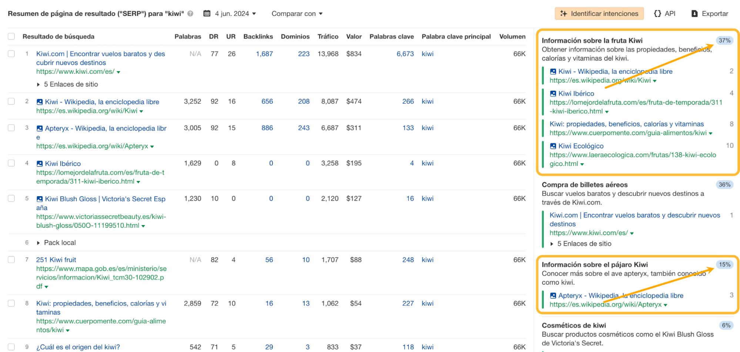Sort by DR column header
Image resolution: width=740 pixels, height=352 pixels.
pyautogui.click(x=214, y=37)
